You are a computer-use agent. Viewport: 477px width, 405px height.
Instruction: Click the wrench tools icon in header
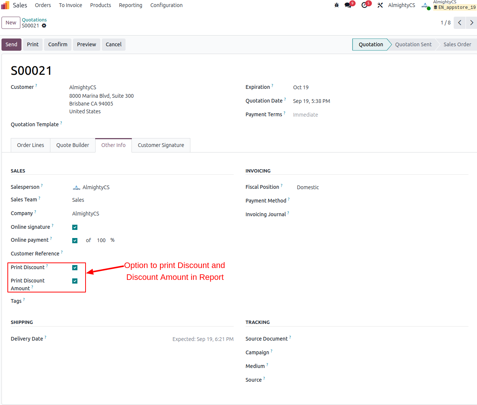380,5
